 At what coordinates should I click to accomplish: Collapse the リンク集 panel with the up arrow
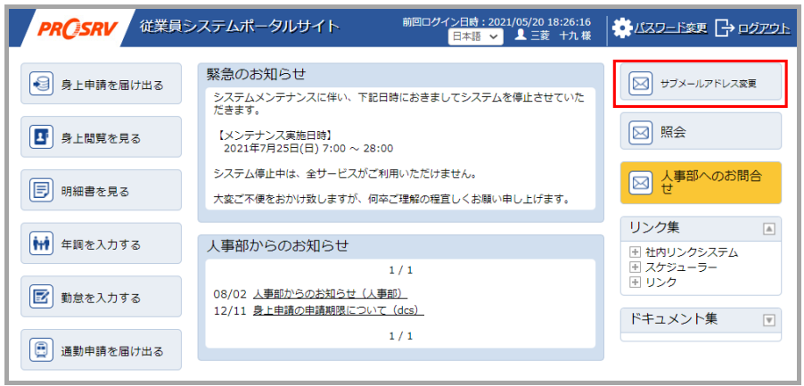coord(768,228)
